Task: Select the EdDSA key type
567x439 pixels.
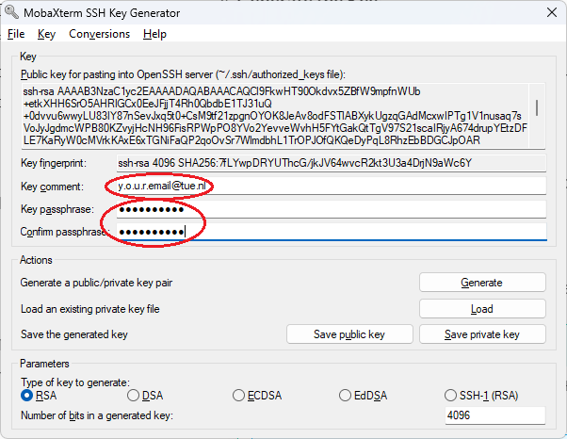Action: pos(363,396)
